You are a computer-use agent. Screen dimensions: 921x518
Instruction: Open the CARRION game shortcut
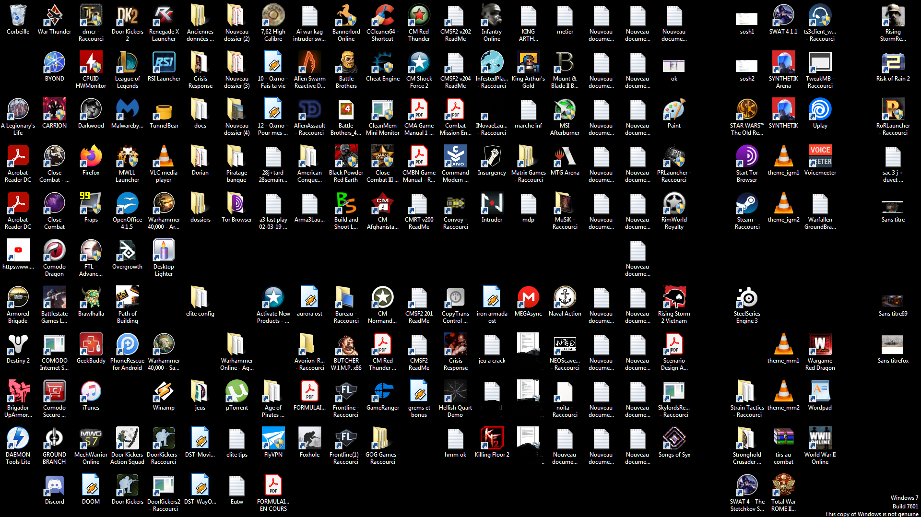tap(54, 113)
